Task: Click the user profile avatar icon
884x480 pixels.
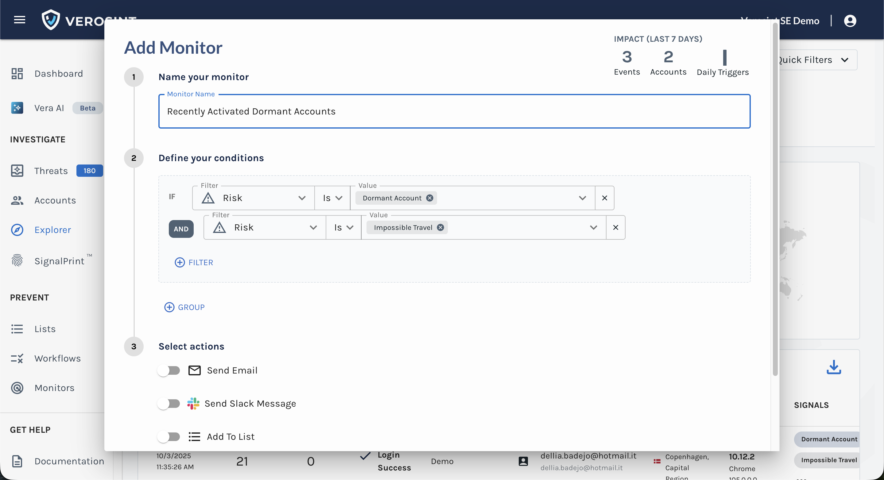Action: pyautogui.click(x=850, y=21)
